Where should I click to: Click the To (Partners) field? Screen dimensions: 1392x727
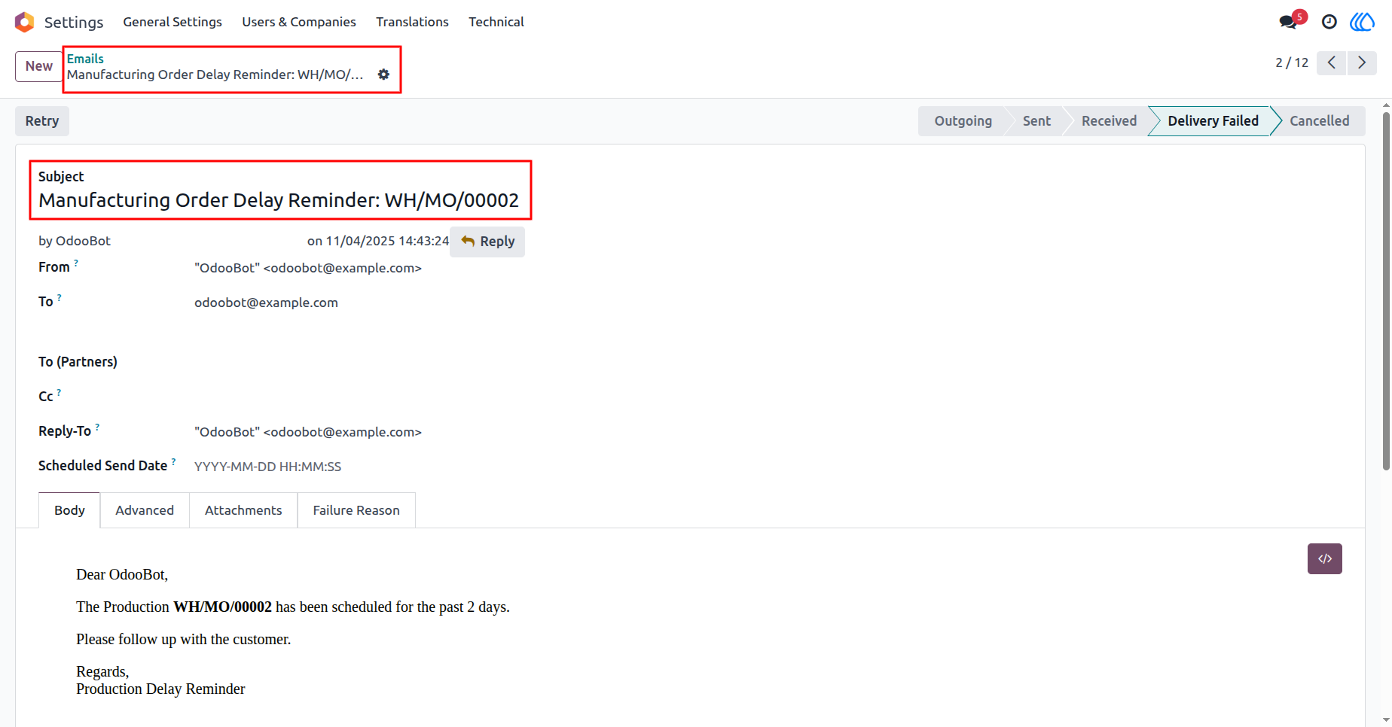pyautogui.click(x=359, y=362)
